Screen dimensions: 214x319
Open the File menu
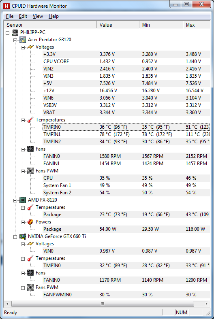pos(10,16)
